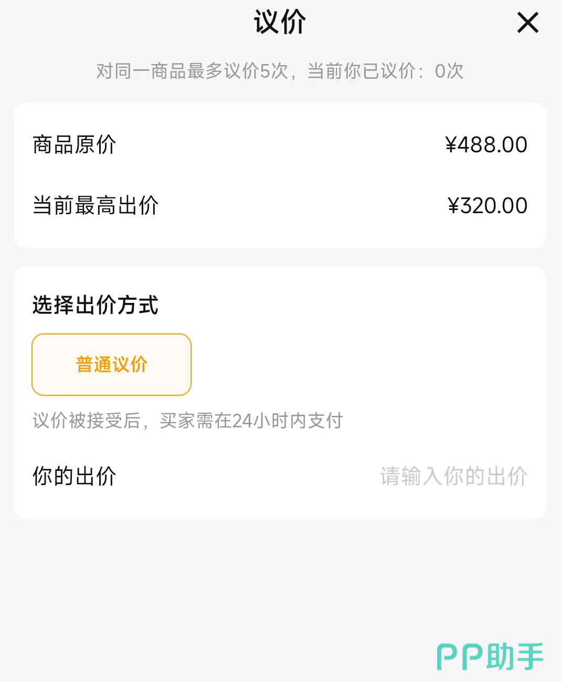The height and width of the screenshot is (682, 562).
Task: Tap the word 商品 in the top hint
Action: (x=168, y=71)
